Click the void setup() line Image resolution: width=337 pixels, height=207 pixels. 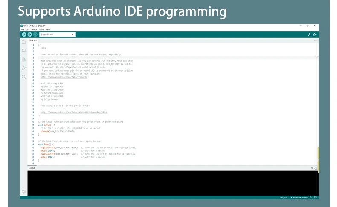click(x=46, y=125)
